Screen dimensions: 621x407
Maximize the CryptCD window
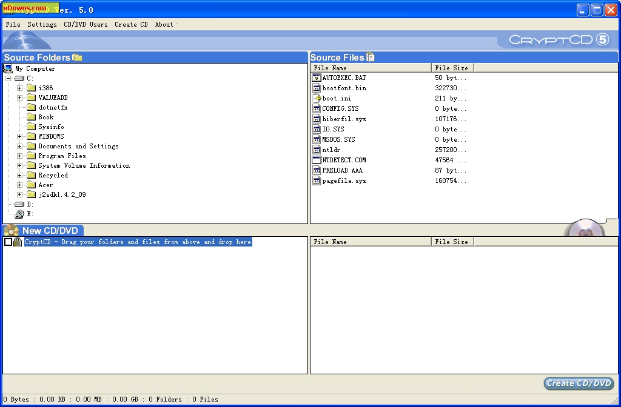pos(597,10)
